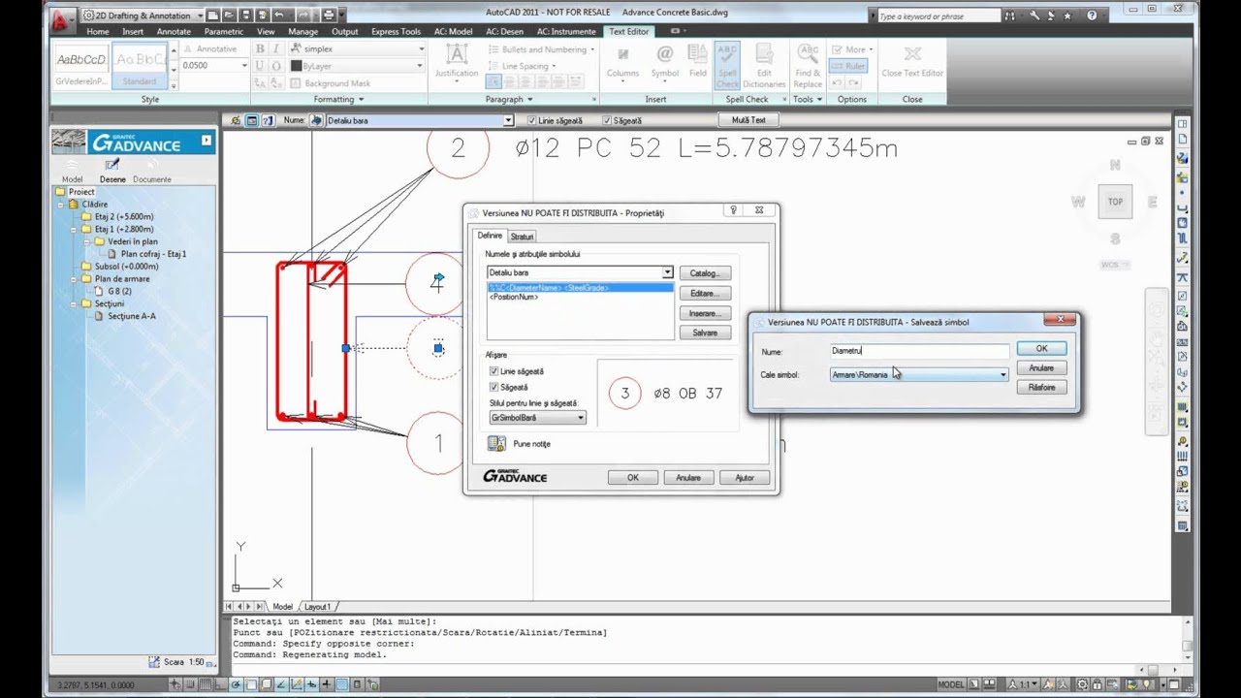Select the <PositionNum> attribute row
The width and height of the screenshot is (1241, 698).
580,297
